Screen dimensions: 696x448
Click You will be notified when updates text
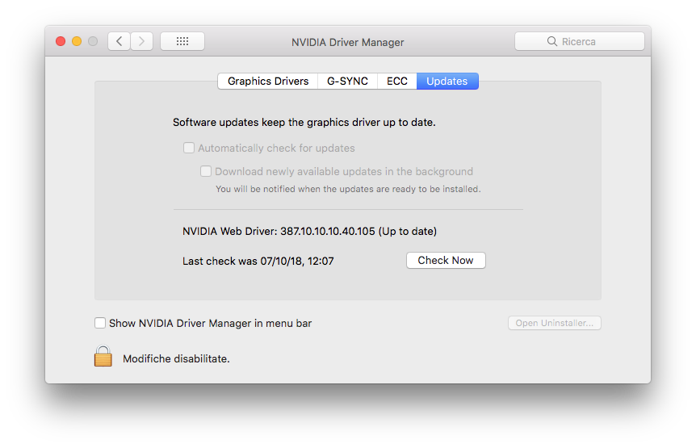pos(348,189)
